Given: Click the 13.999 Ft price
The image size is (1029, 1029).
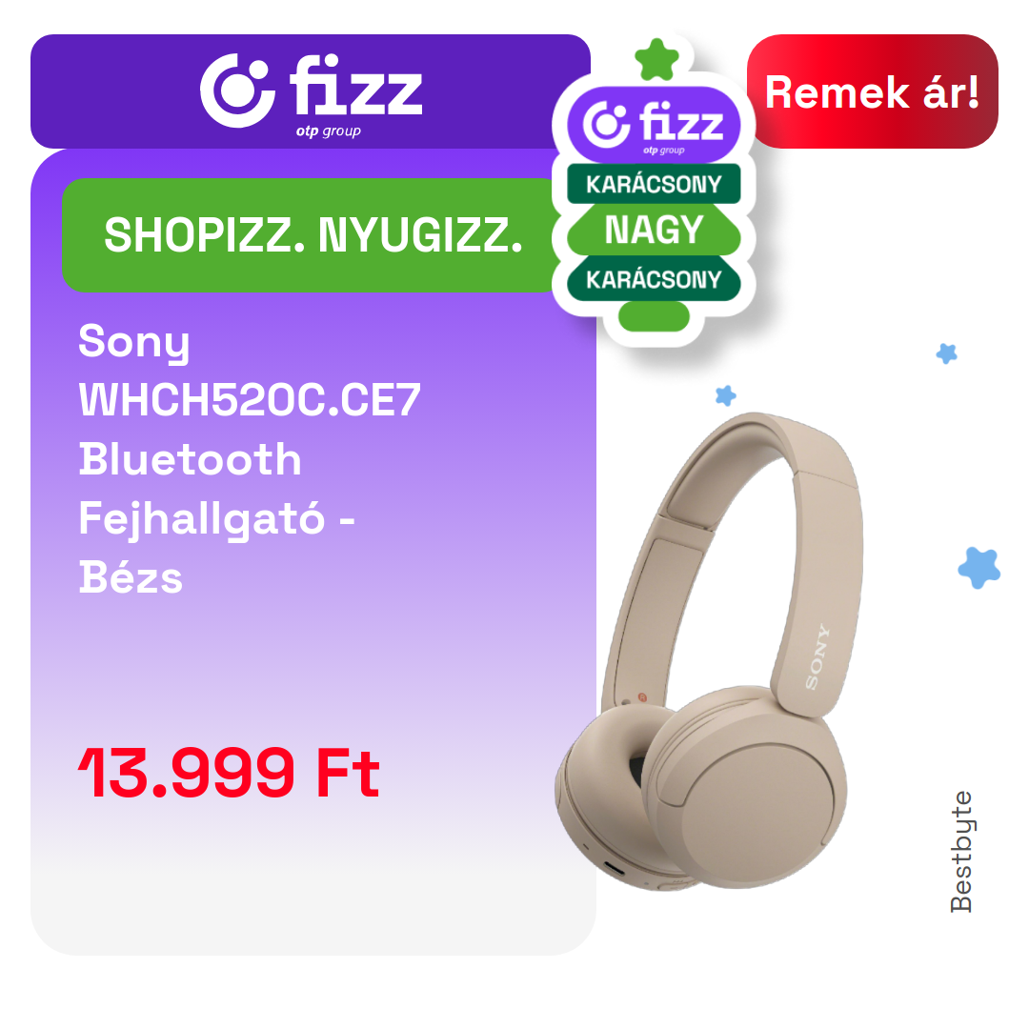Looking at the screenshot, I should 229,773.
